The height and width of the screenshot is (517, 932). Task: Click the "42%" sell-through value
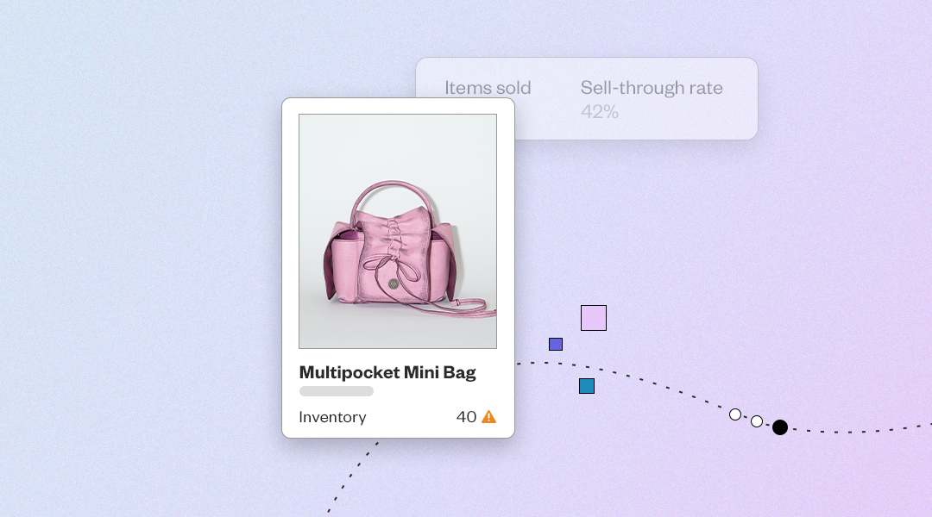coord(600,112)
